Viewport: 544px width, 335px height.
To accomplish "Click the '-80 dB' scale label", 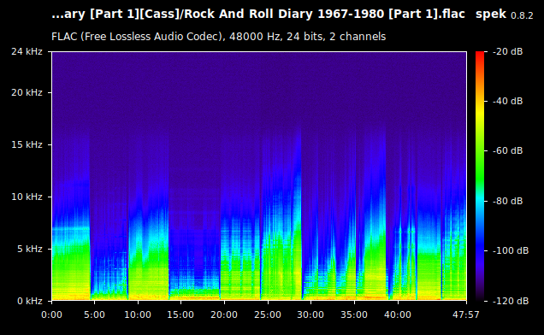I will pyautogui.click(x=507, y=201).
